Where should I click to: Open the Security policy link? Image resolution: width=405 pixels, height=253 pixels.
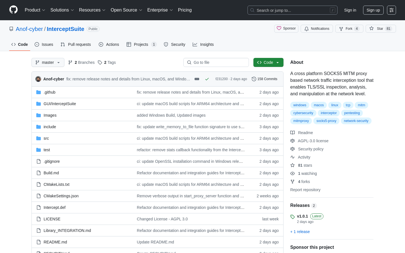307,149
